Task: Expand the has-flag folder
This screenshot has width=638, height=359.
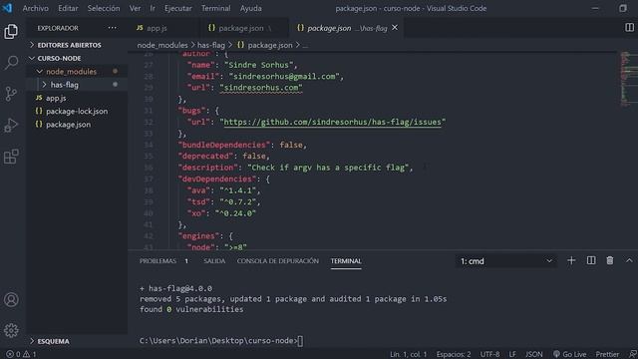Action: pos(64,85)
